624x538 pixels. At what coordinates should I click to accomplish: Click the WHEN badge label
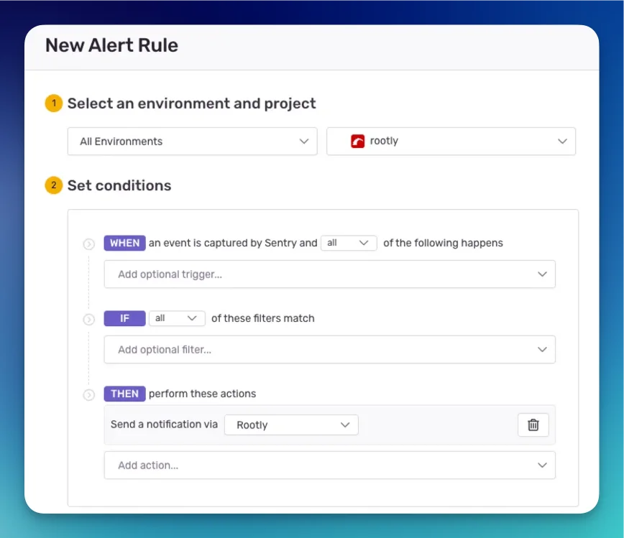click(x=124, y=243)
